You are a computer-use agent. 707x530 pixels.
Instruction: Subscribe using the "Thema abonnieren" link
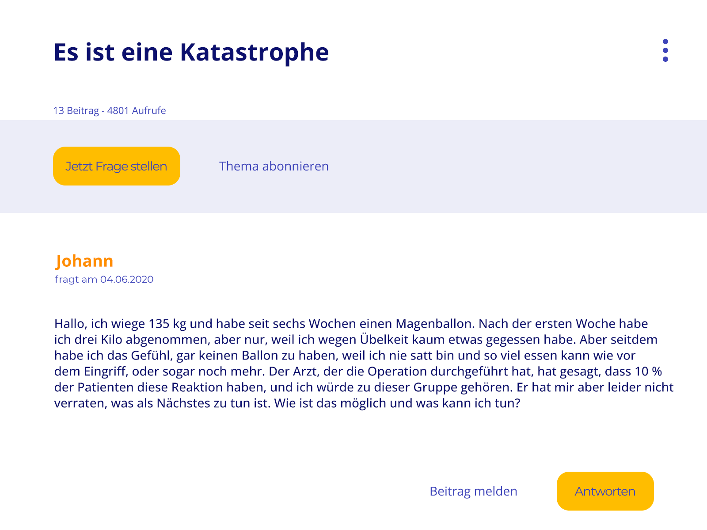[x=274, y=166]
